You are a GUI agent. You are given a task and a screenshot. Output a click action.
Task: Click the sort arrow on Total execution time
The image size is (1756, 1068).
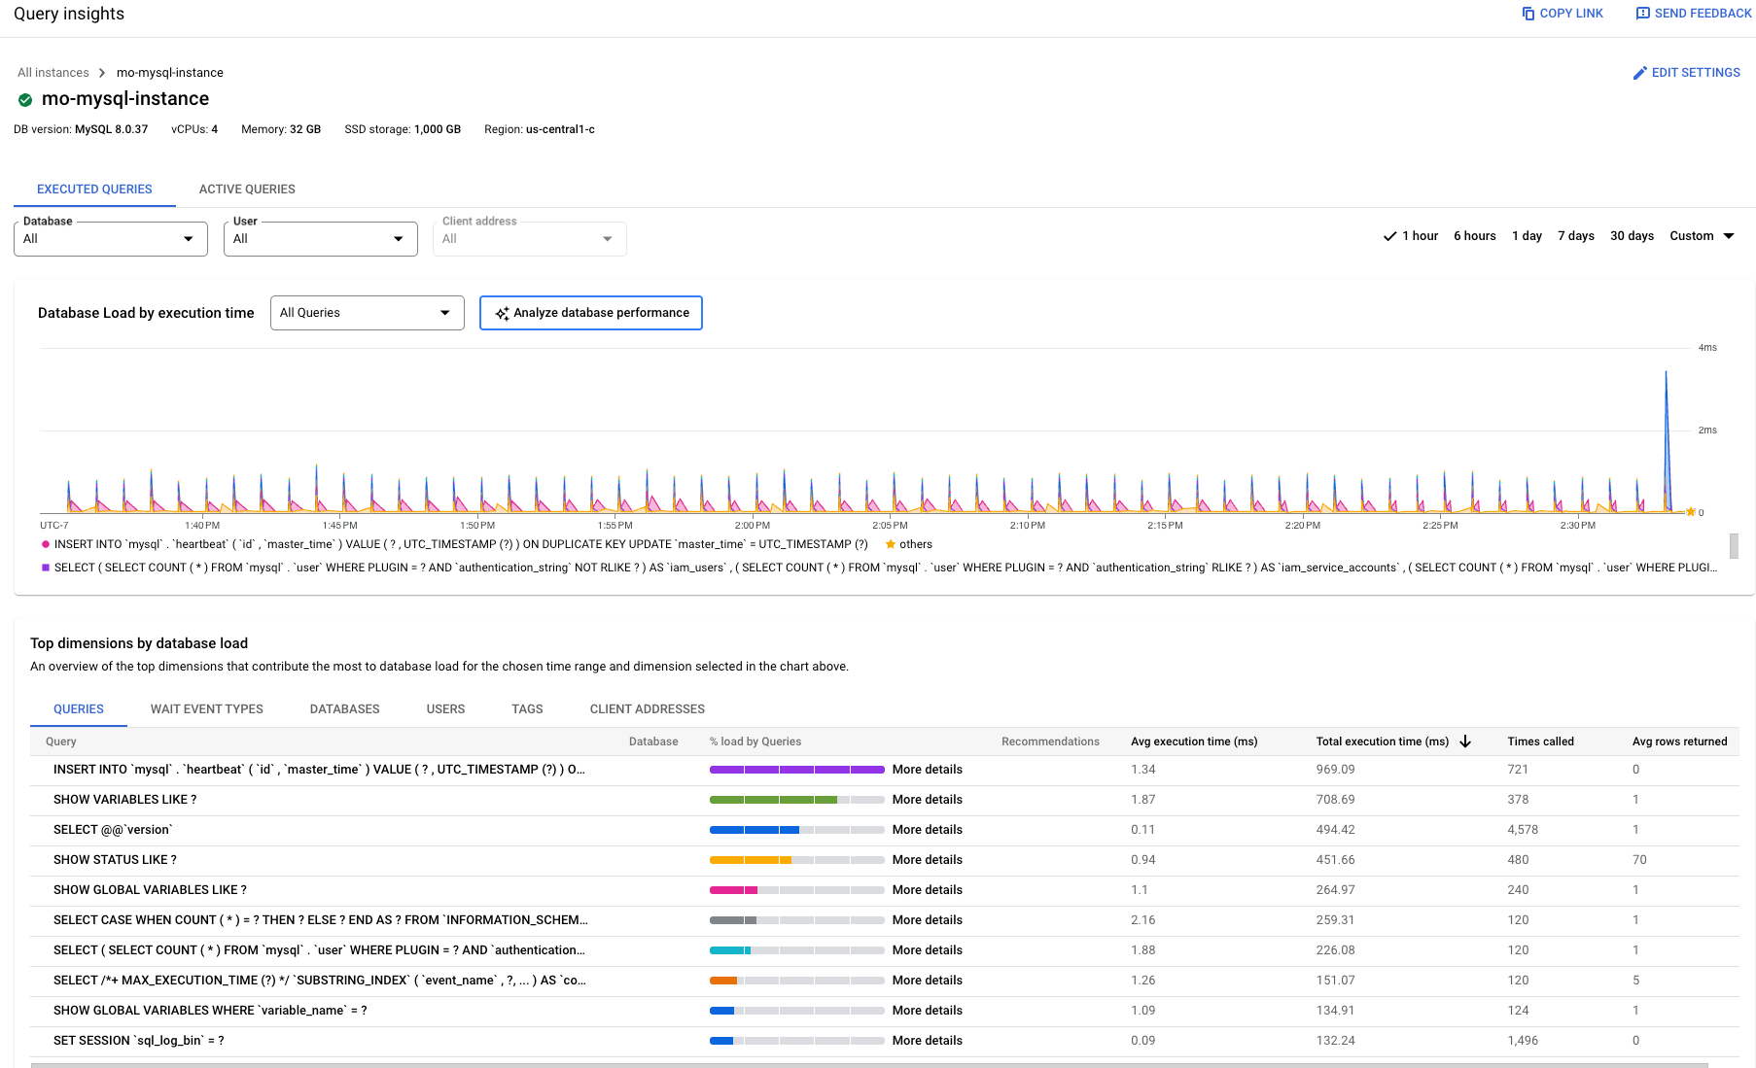point(1465,741)
